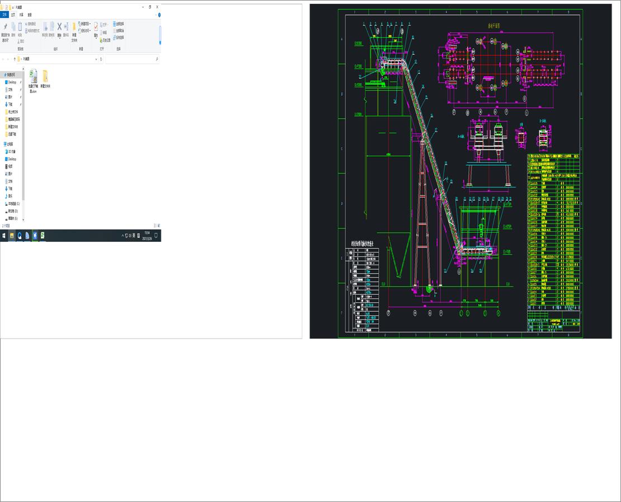
Task: Click the IME language indicator in tray
Action: pos(134,236)
